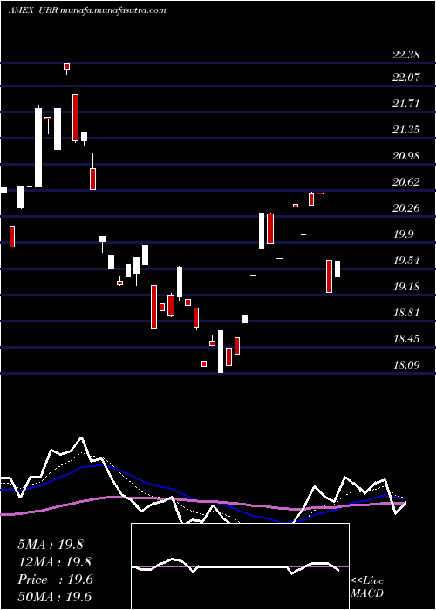Viewport: 436px width, 610px height.
Task: Click the Live MACD label
Action: [x=367, y=586]
